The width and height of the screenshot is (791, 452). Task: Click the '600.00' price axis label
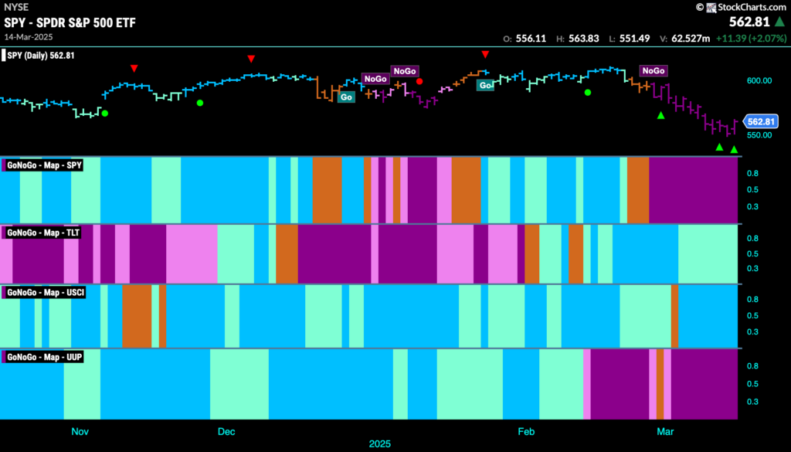click(759, 80)
